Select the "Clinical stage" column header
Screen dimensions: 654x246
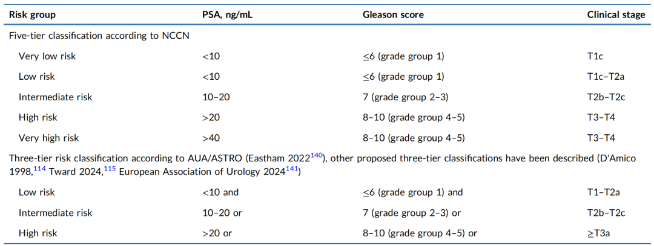pyautogui.click(x=616, y=15)
